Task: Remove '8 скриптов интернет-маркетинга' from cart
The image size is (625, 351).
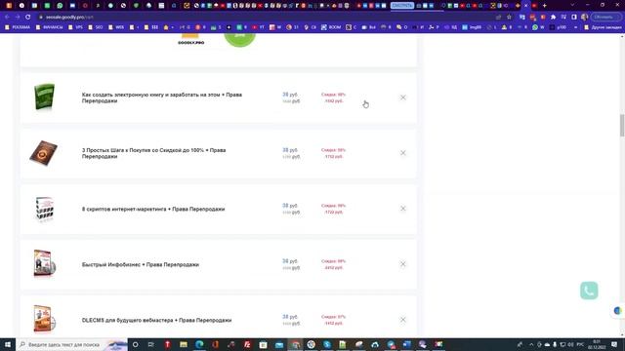Action: (x=403, y=209)
